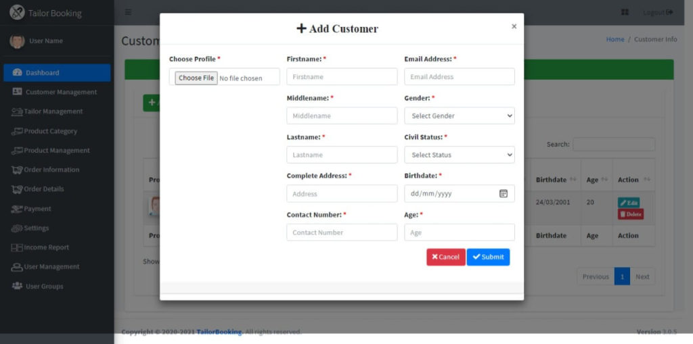Select page 1 in the pagination
The width and height of the screenshot is (693, 344).
pos(622,276)
